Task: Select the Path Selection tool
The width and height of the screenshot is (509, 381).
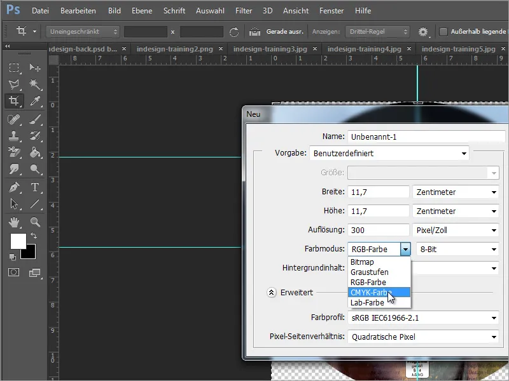Action: pos(13,204)
